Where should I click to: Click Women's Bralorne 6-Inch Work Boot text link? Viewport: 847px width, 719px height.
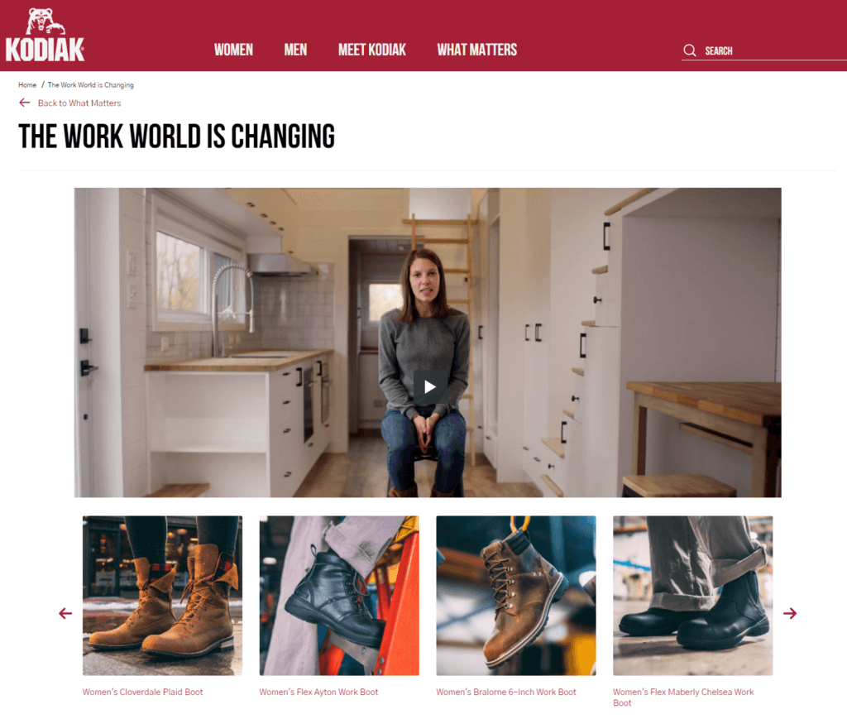(x=506, y=692)
